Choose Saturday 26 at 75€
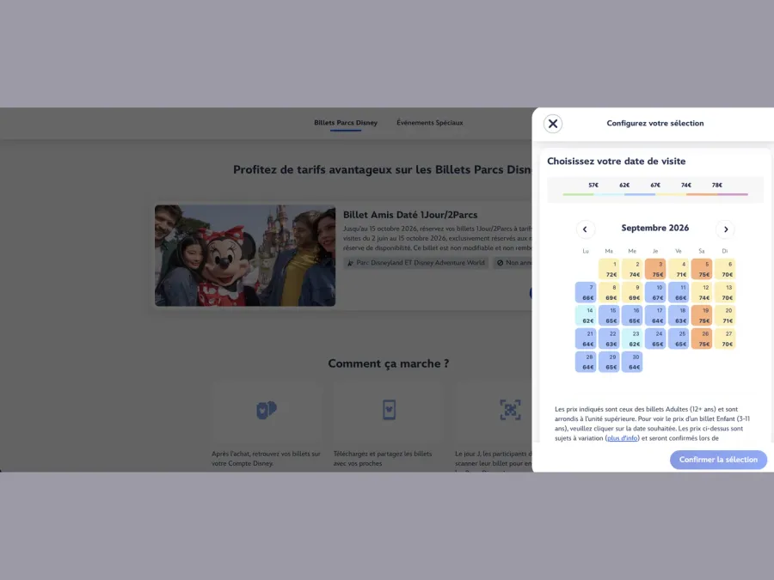This screenshot has height=580, width=774. pos(702,339)
